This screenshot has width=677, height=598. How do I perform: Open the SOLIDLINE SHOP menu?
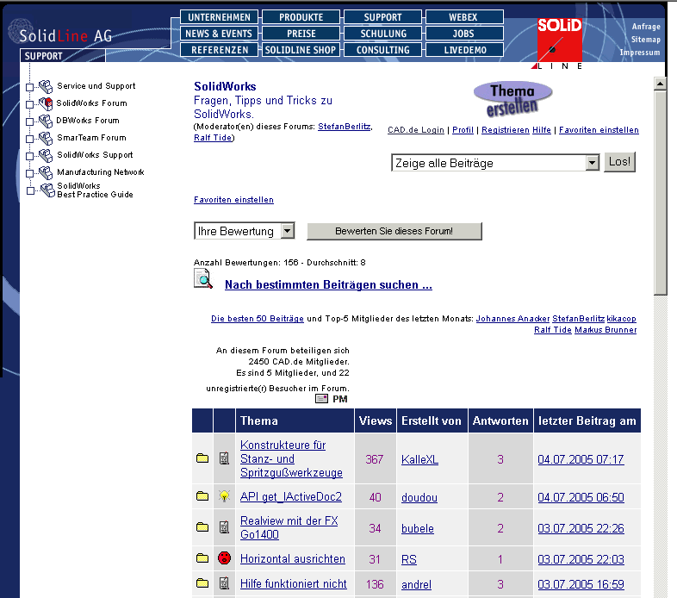coord(301,50)
